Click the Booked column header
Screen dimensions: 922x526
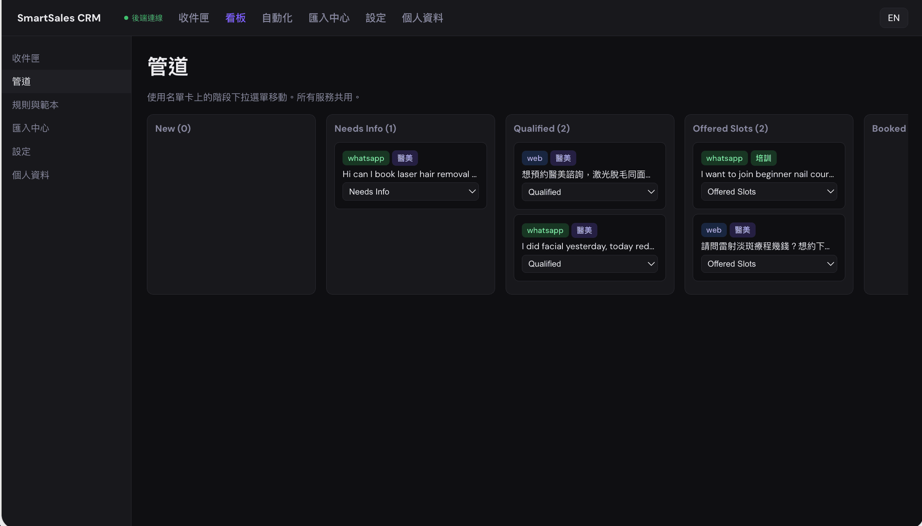click(888, 128)
